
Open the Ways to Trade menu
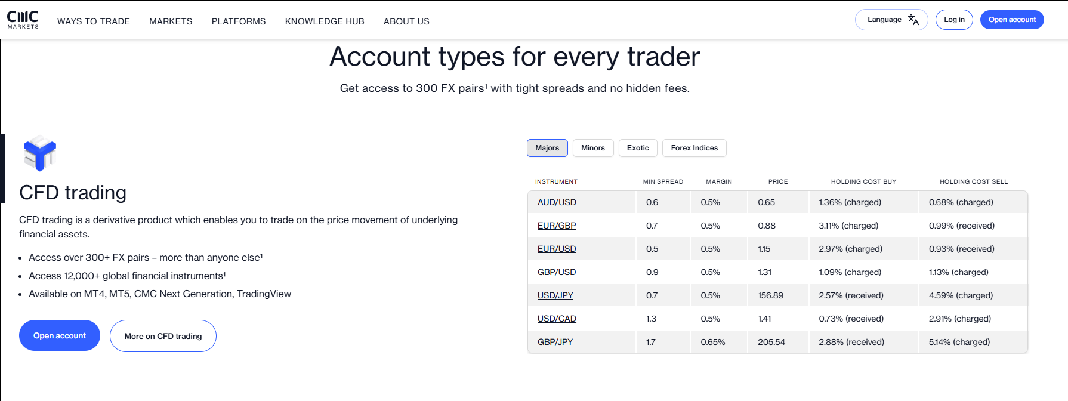(94, 21)
